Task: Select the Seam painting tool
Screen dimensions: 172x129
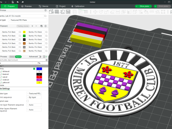Action: pyautogui.click(x=135, y=12)
